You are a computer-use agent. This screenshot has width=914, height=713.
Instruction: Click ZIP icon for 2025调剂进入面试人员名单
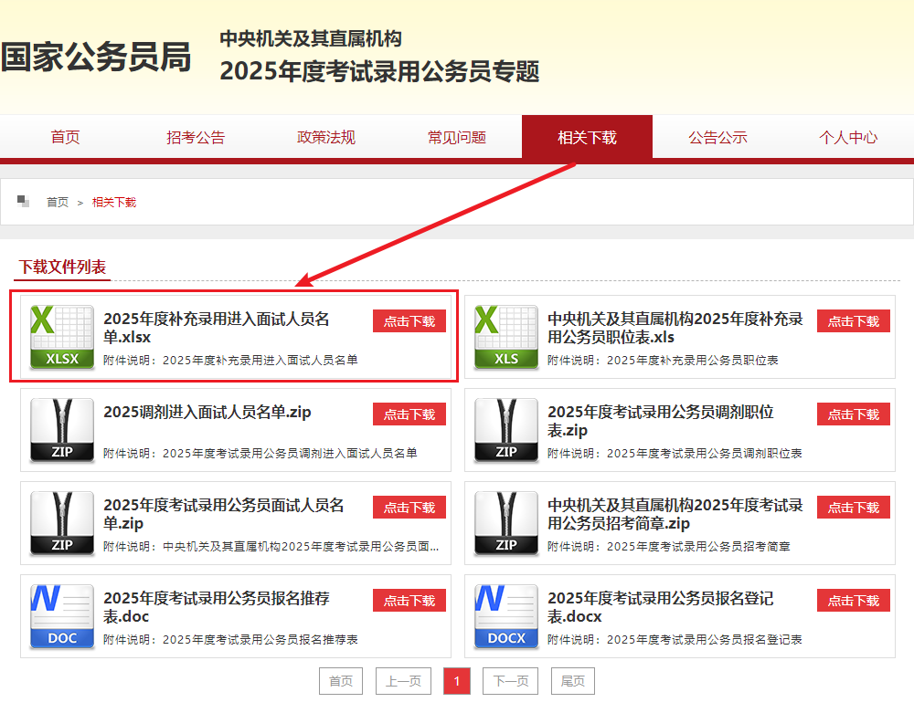[62, 430]
